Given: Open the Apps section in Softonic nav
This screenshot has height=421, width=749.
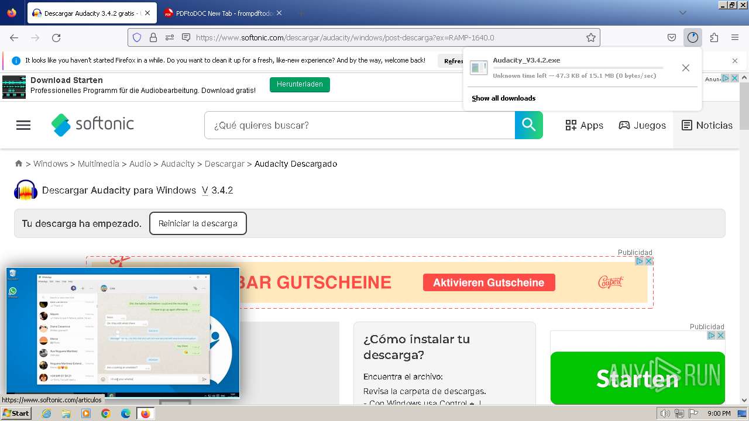Looking at the screenshot, I should click(x=584, y=125).
